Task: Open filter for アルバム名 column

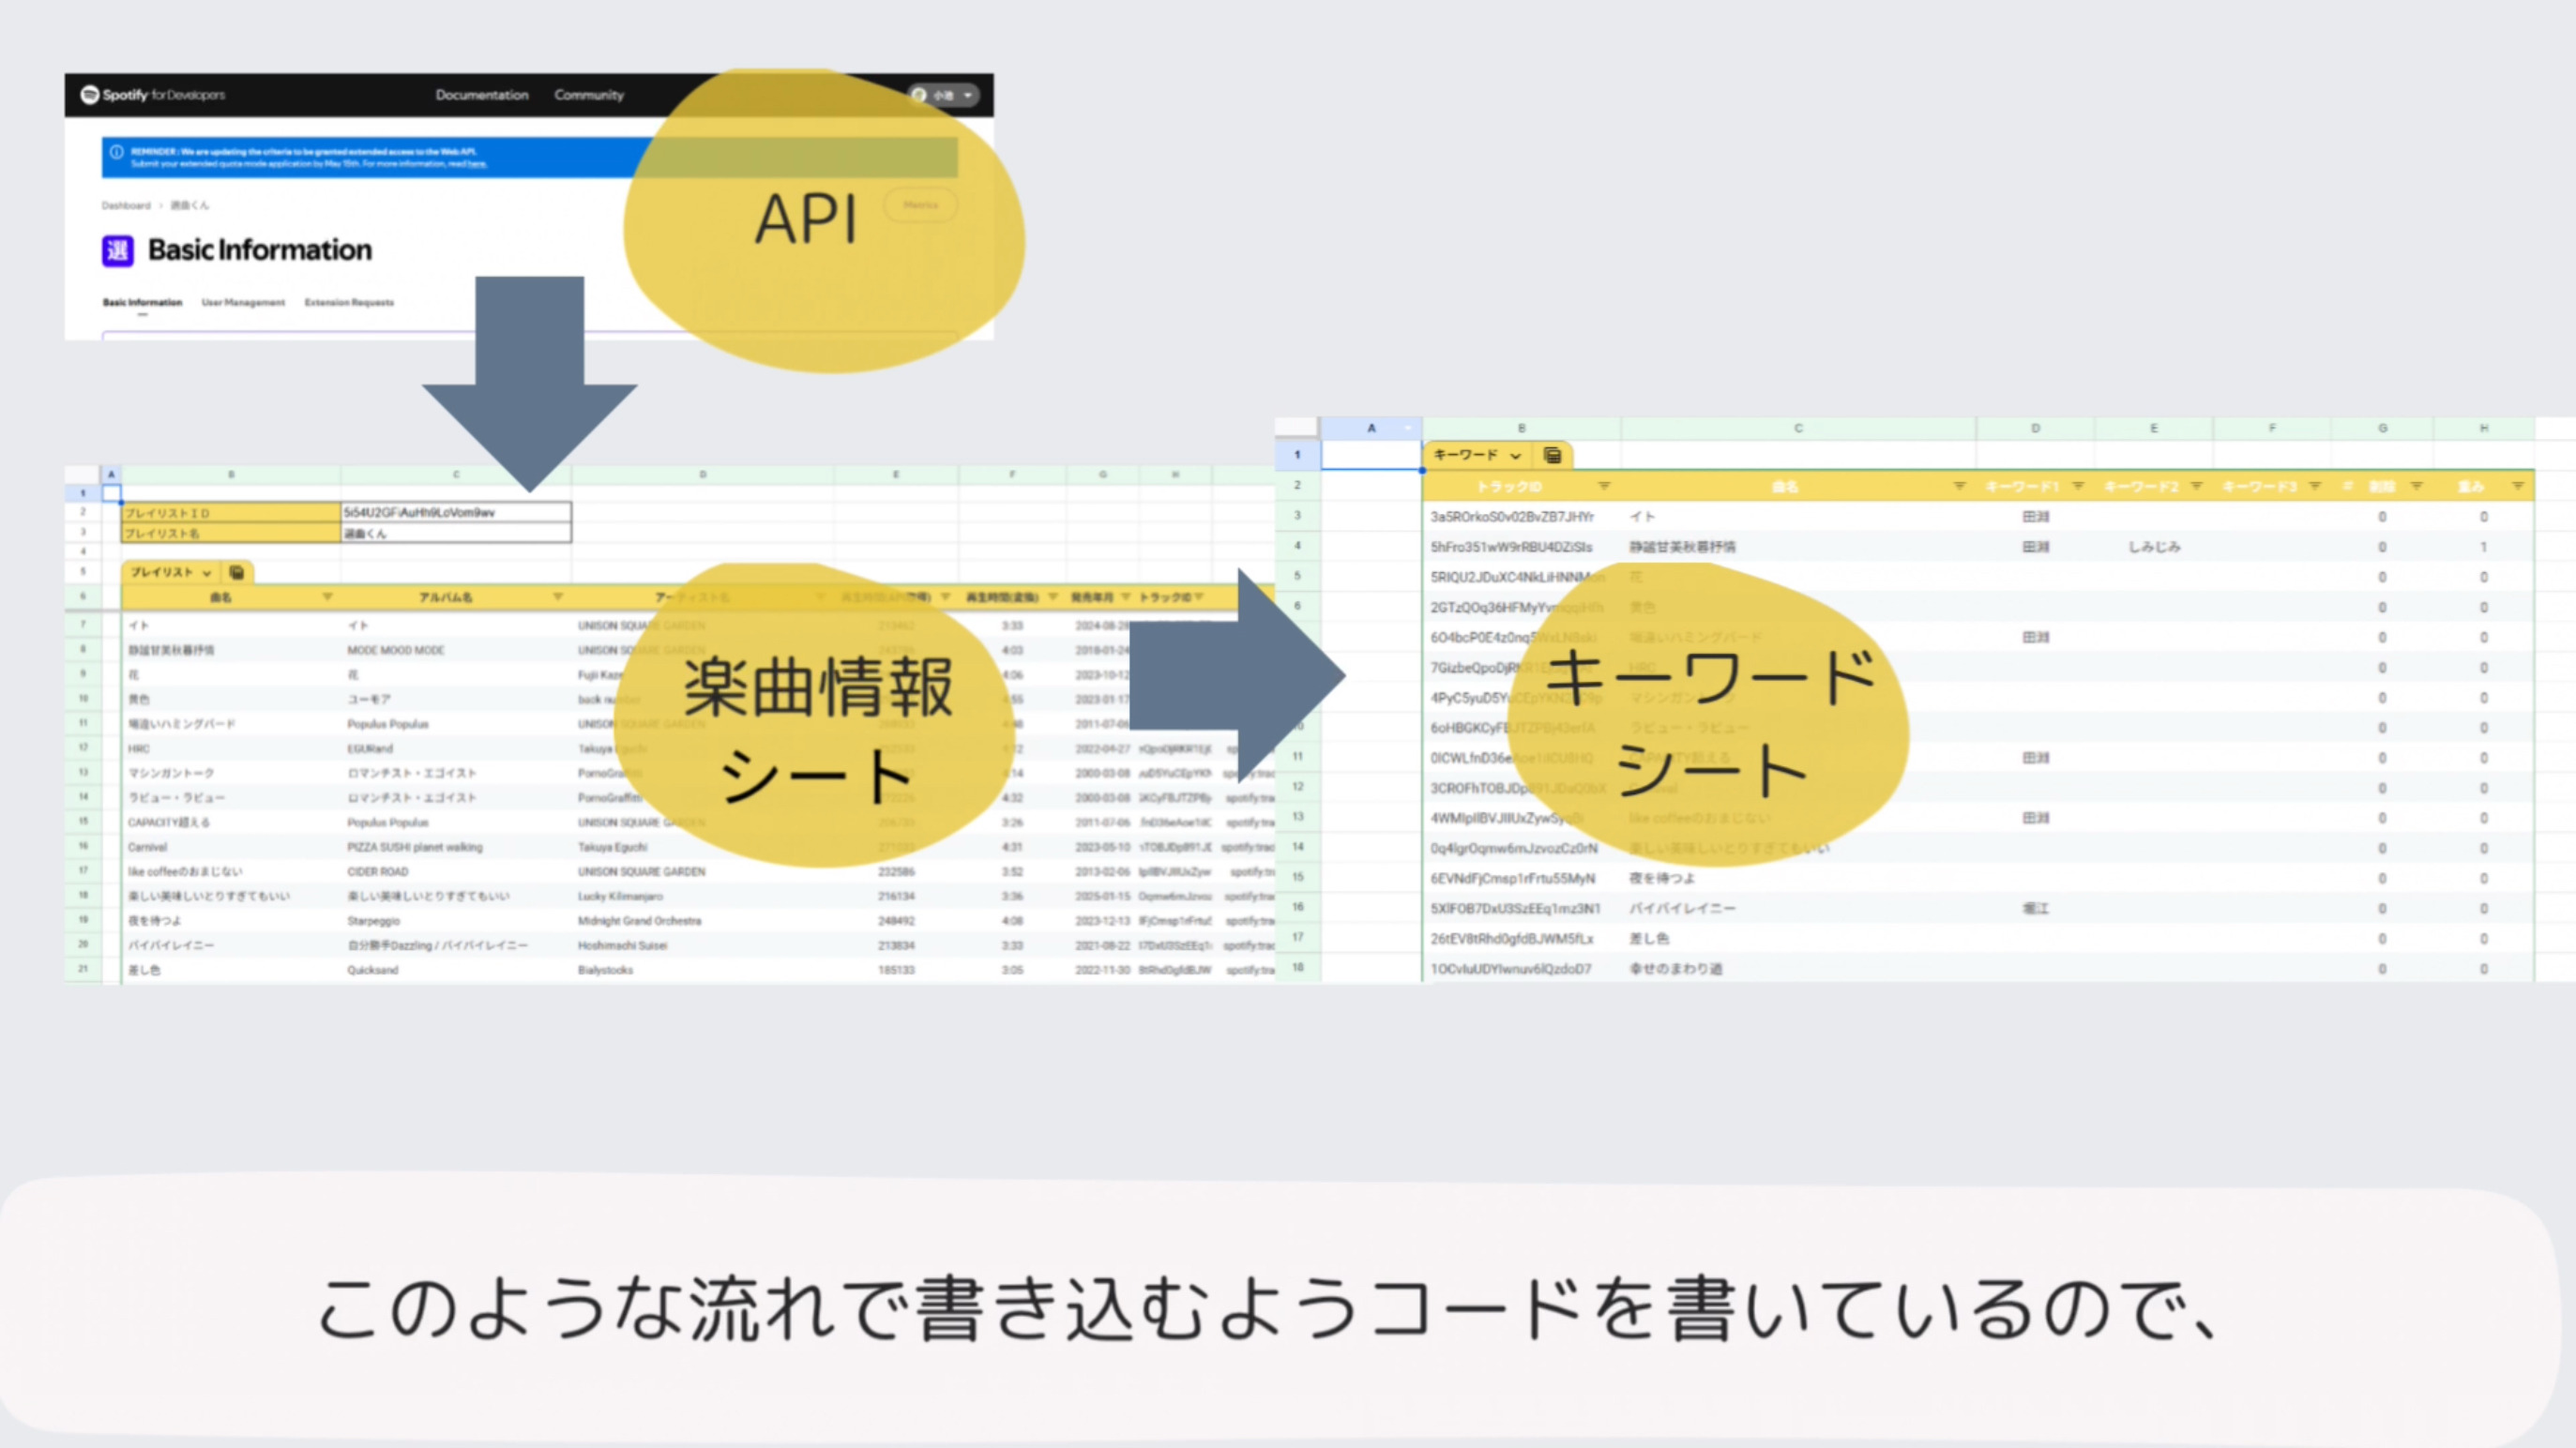Action: pos(557,597)
